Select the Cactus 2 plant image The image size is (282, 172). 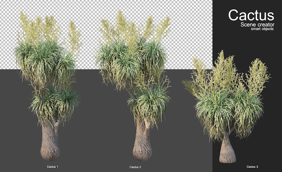133,86
